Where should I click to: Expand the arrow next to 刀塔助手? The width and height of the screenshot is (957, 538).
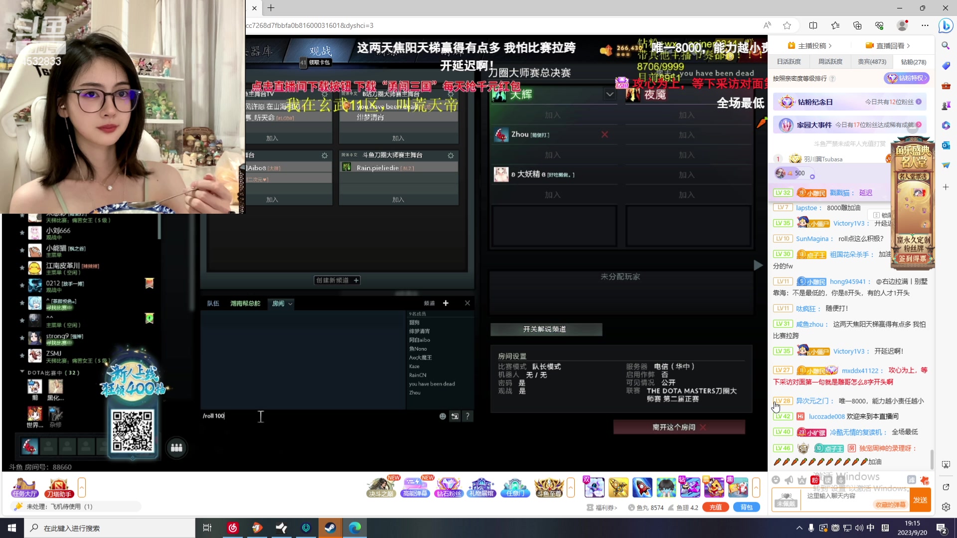click(82, 487)
